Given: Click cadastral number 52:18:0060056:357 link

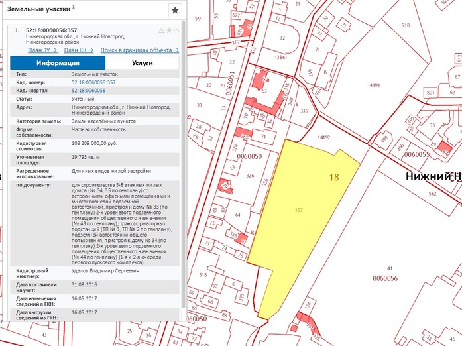Looking at the screenshot, I should (93, 82).
